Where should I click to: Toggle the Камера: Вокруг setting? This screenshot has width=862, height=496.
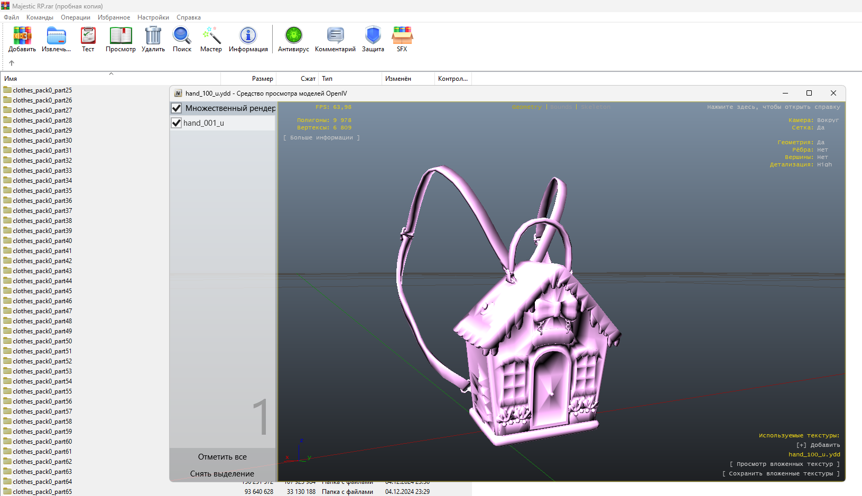coord(813,120)
